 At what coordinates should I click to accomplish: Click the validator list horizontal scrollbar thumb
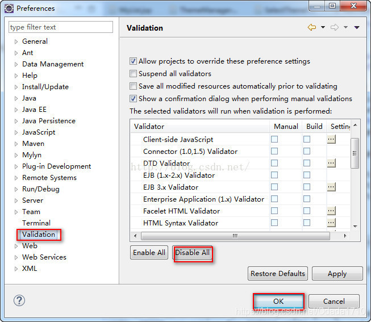235,236
